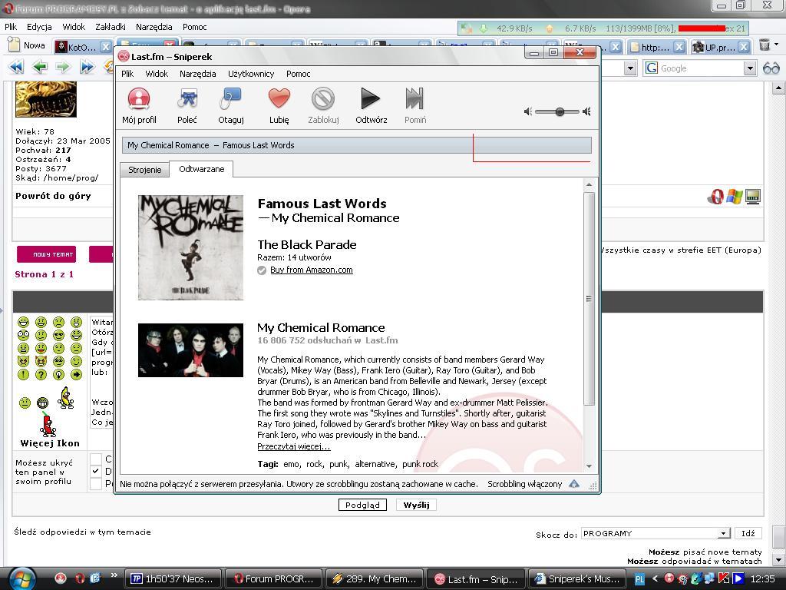786x590 pixels.
Task: Open Opera closed tabs trash icon
Action: pos(765,45)
